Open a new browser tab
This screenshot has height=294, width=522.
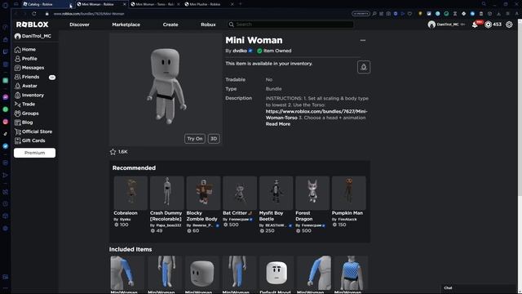pyautogui.click(x=241, y=4)
